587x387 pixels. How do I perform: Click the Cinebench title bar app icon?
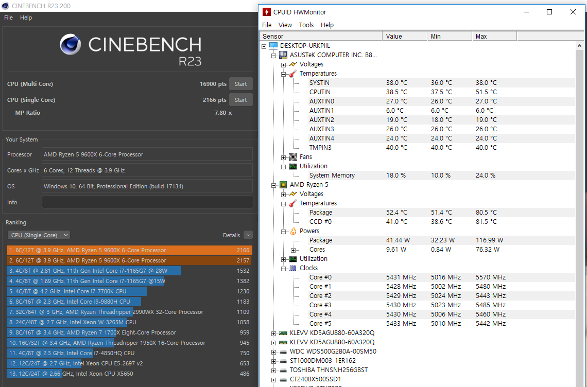coord(5,6)
